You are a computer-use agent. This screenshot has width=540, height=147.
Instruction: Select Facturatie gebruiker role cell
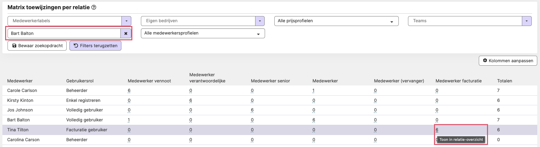tap(87, 130)
